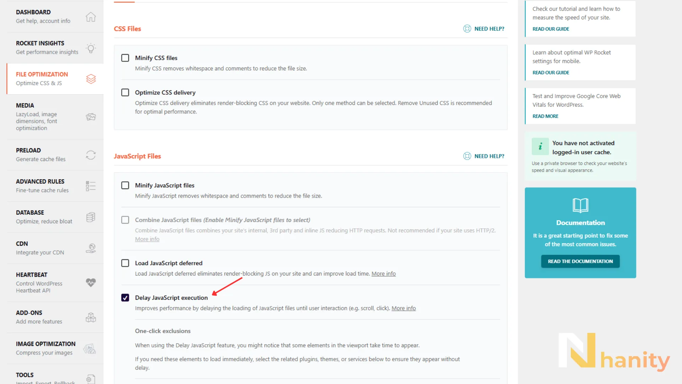Click the info icon in logged-in cache notice

click(540, 146)
